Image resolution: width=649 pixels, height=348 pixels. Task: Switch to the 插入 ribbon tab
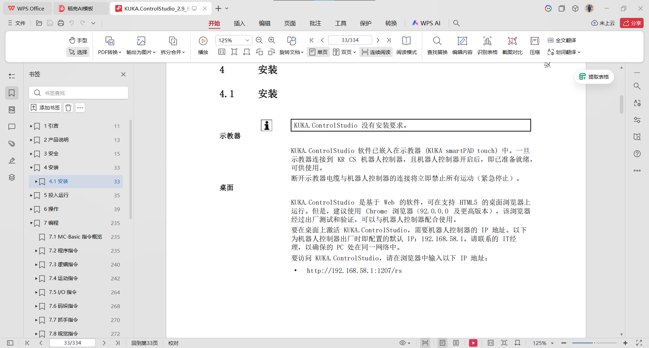click(239, 23)
